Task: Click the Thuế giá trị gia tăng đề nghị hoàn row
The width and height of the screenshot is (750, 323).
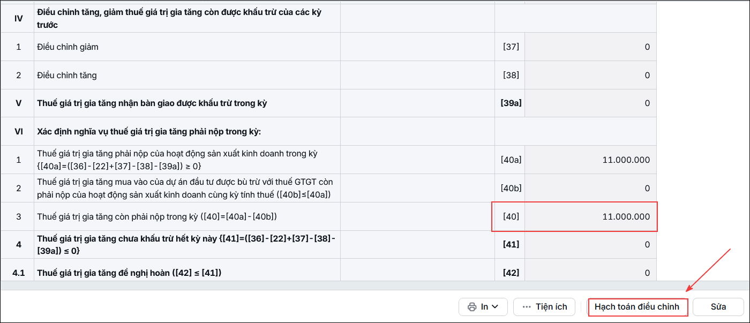Action: coord(328,273)
